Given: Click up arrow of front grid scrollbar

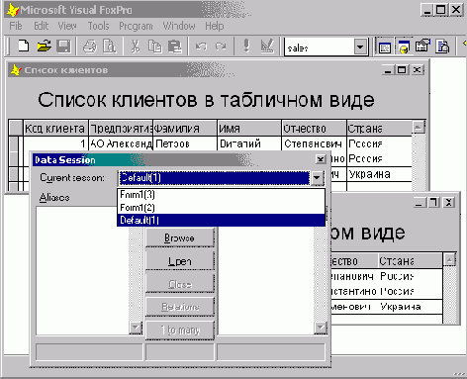Looking at the screenshot, I should pos(419,127).
